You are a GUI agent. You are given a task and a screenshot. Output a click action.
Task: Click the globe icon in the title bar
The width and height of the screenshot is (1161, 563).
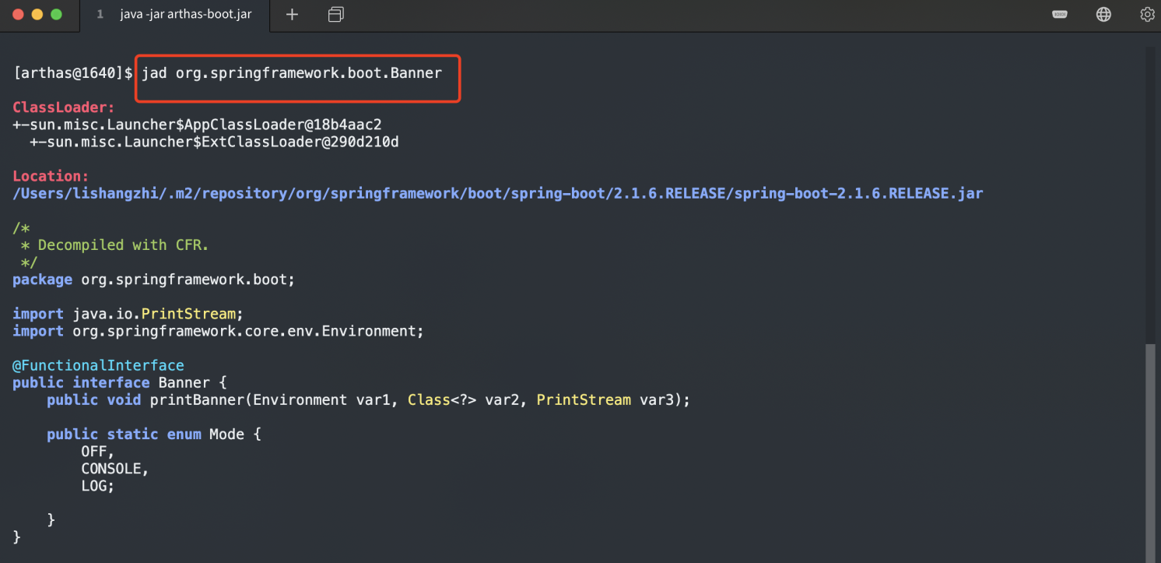[1103, 14]
